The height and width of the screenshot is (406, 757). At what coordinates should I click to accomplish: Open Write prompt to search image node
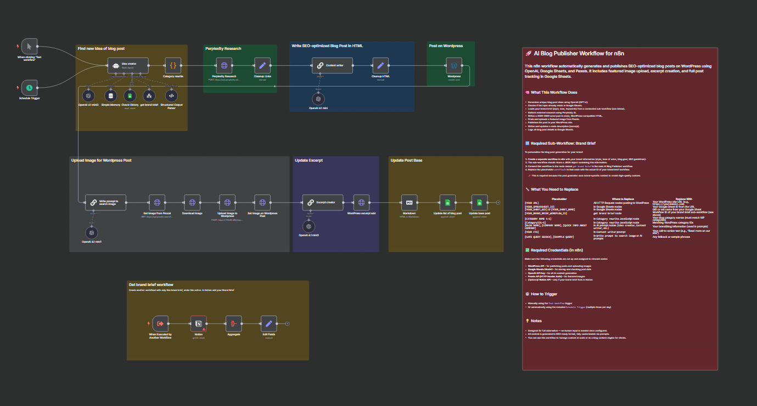(x=105, y=203)
